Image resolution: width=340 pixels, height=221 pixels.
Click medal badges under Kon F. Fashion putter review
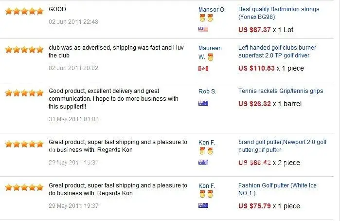tap(206, 194)
